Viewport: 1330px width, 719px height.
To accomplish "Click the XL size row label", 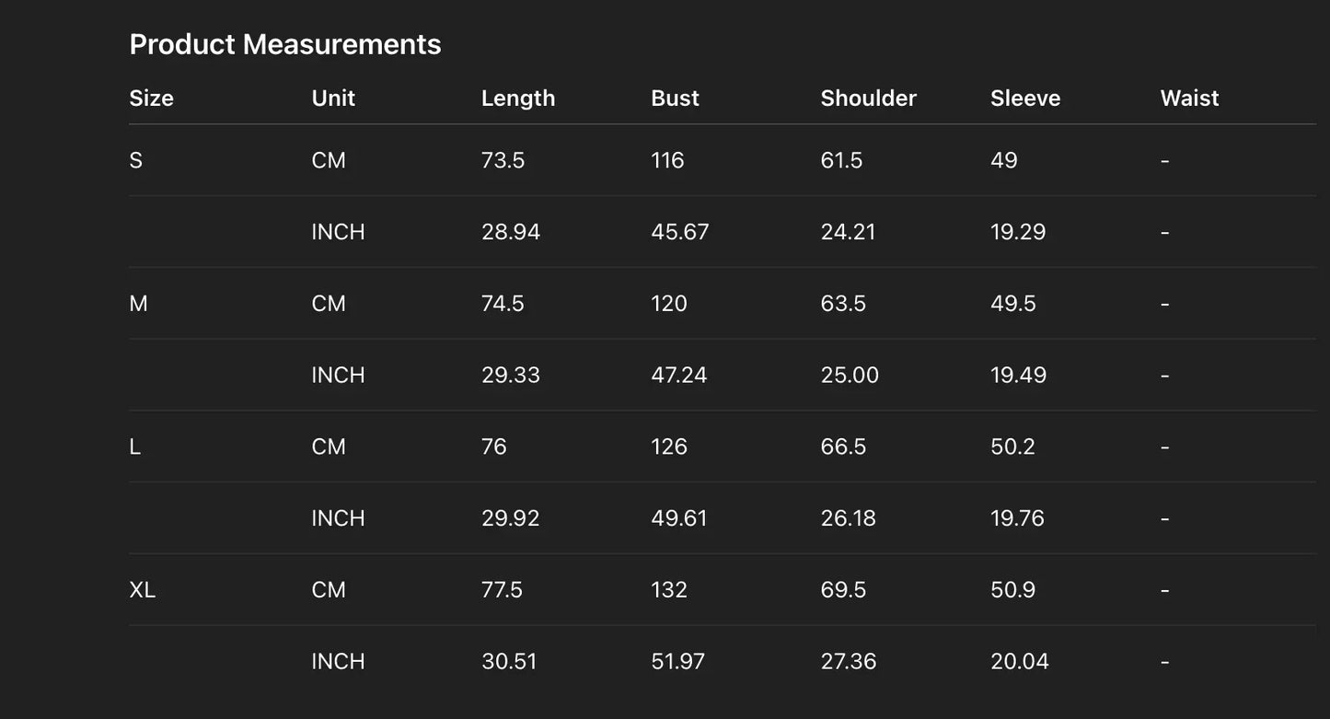I will coord(143,590).
